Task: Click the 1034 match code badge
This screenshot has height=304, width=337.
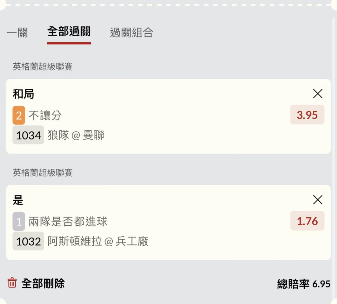Action: point(28,135)
